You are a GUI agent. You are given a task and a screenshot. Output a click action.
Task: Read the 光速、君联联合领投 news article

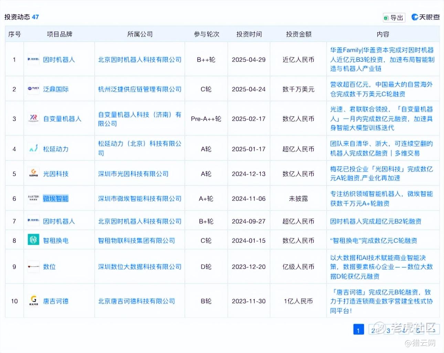click(381, 118)
